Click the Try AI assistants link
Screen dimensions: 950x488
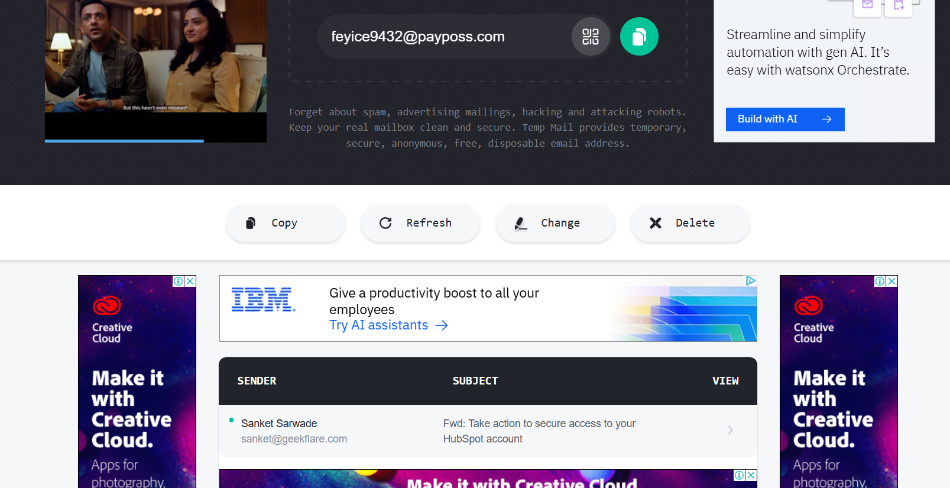pyautogui.click(x=388, y=325)
